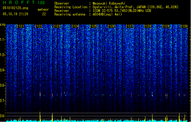Click the 0.7 kHz axis label
Viewport: 191px width, 122px height.
point(3,101)
